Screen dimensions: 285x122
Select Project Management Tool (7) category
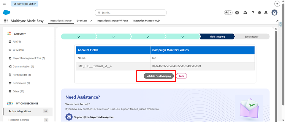pos(29,58)
